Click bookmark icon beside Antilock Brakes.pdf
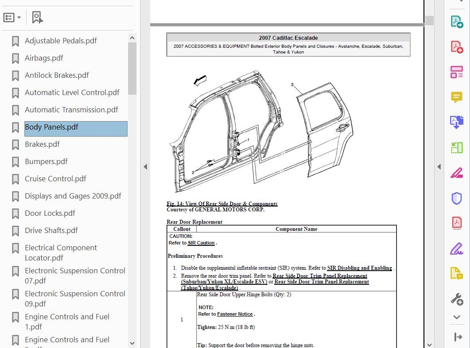Image resolution: width=470 pixels, height=348 pixels. tap(16, 76)
